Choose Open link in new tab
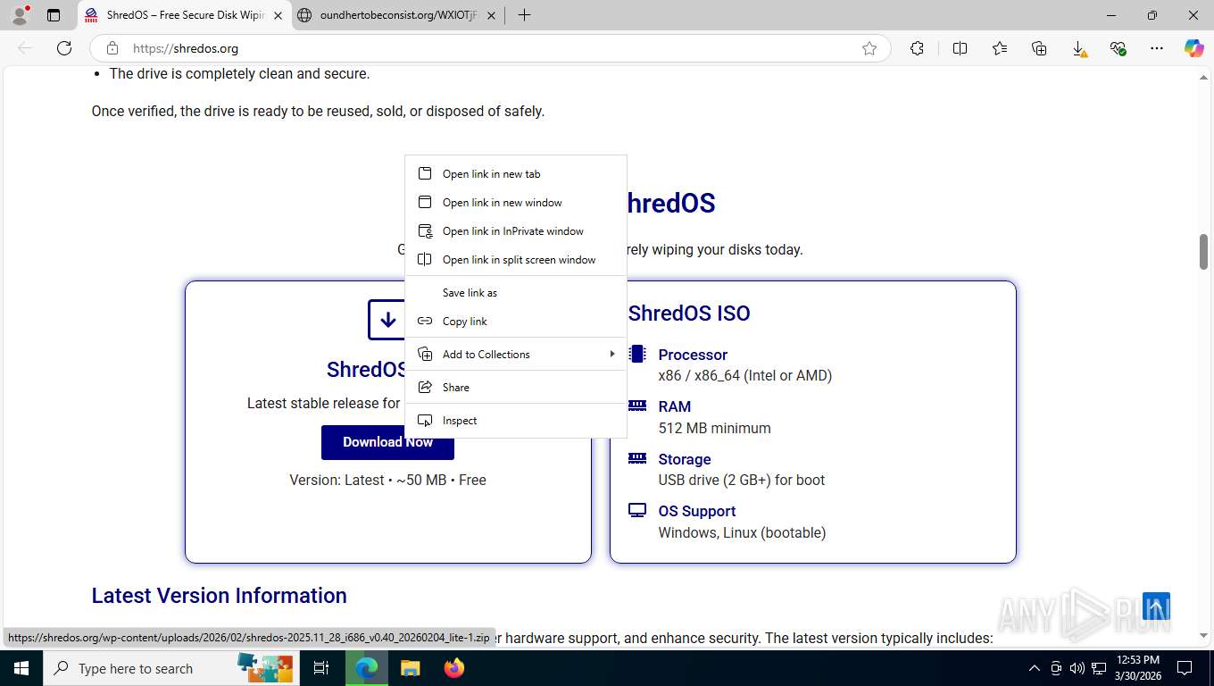The width and height of the screenshot is (1214, 686). (516, 174)
